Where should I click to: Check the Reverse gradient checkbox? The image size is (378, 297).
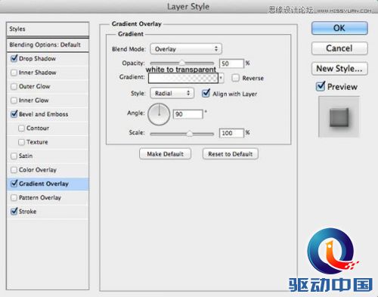click(235, 78)
